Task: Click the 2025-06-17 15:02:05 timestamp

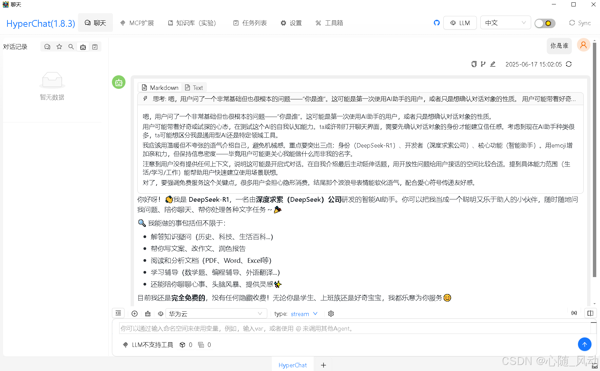Action: pyautogui.click(x=534, y=64)
